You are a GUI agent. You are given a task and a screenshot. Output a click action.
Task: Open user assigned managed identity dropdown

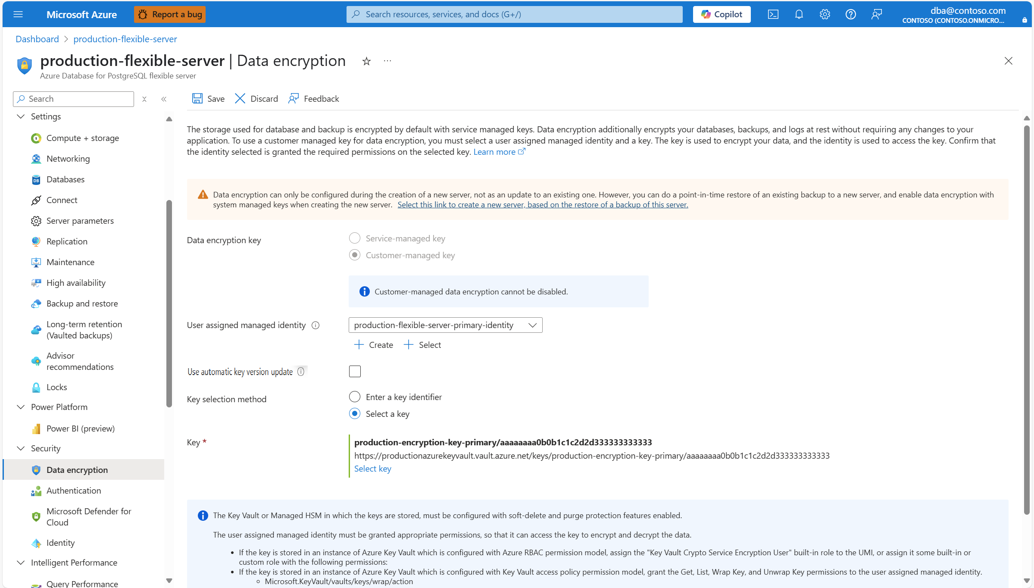coord(445,325)
